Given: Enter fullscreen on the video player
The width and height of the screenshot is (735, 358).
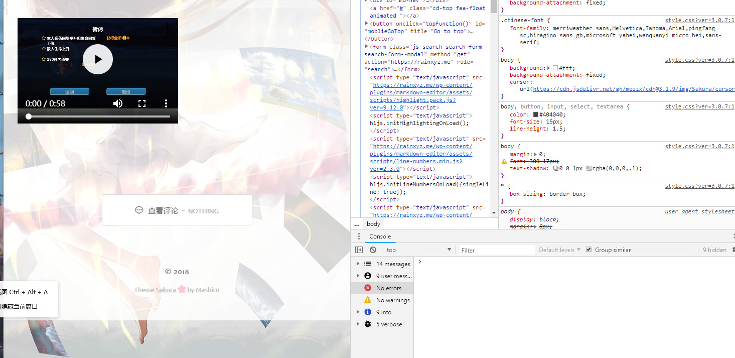Looking at the screenshot, I should [142, 103].
